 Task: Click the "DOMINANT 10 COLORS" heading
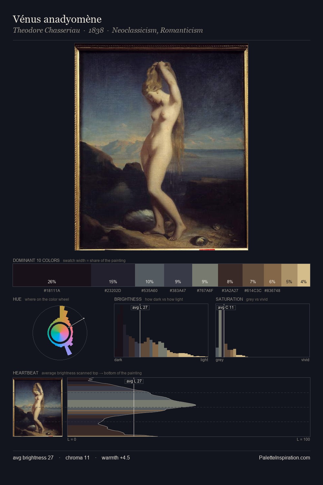(x=36, y=260)
